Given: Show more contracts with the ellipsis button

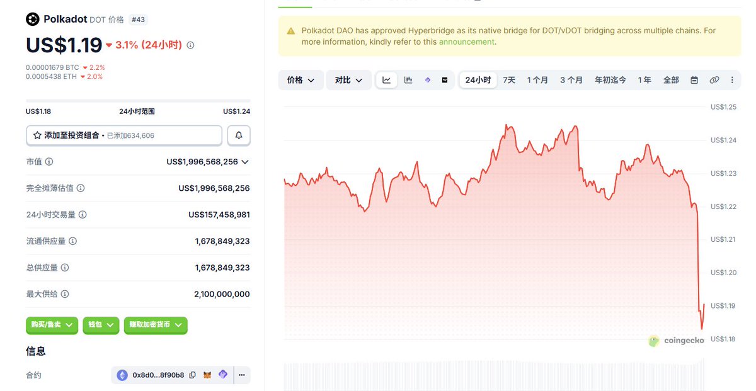Looking at the screenshot, I should point(242,375).
